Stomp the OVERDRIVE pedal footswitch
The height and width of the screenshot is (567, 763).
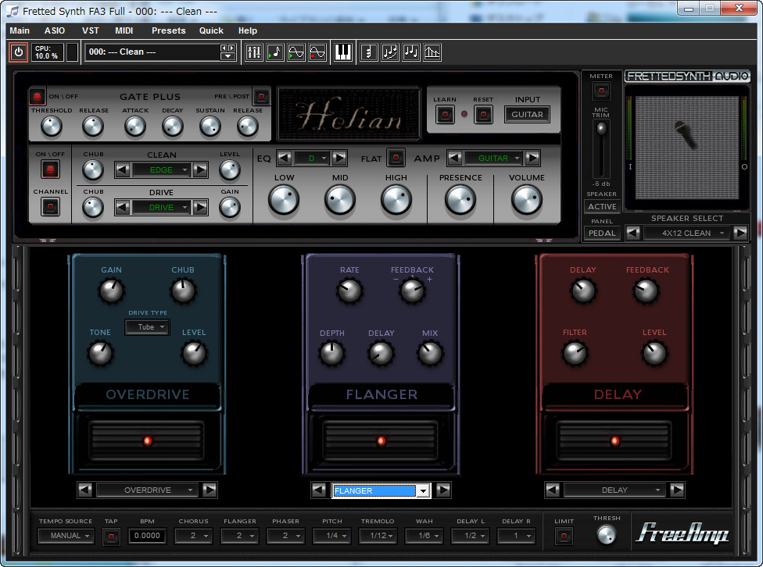click(x=147, y=440)
